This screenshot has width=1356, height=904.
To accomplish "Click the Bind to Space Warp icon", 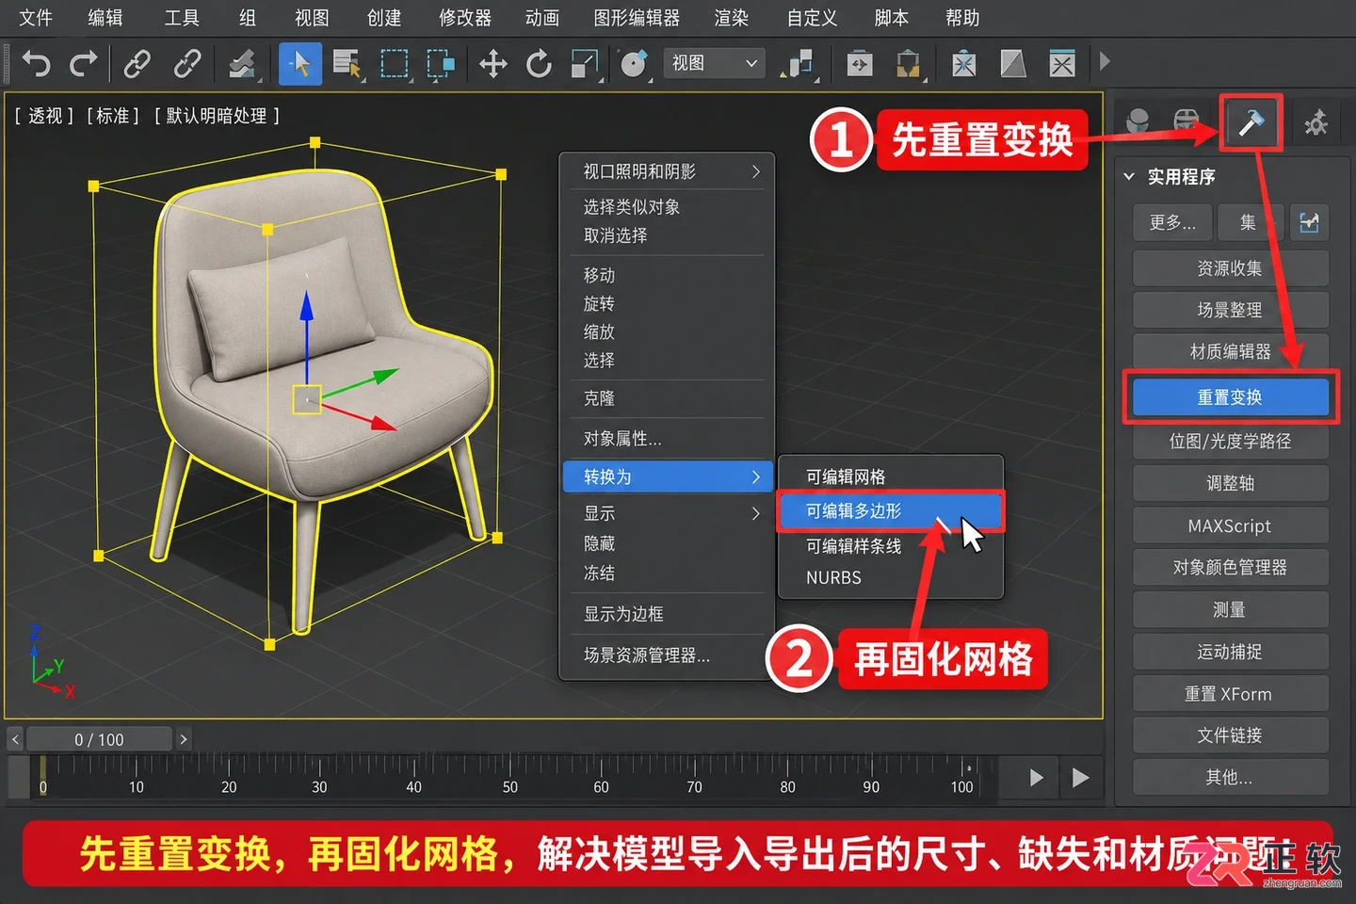I will click(x=242, y=64).
